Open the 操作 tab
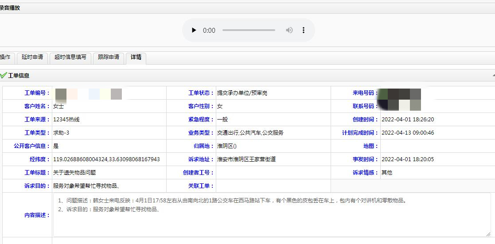The height and width of the screenshot is (244, 495). (5, 58)
